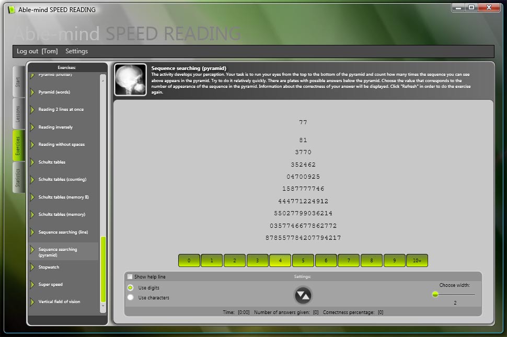Click the green app icon in title bar
507x337 pixels.
point(11,10)
